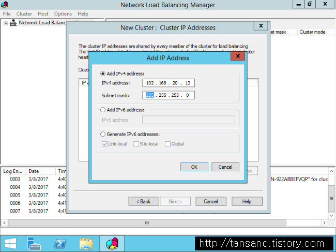
Task: Select the Add IPv6 address radio button
Action: click(x=103, y=110)
